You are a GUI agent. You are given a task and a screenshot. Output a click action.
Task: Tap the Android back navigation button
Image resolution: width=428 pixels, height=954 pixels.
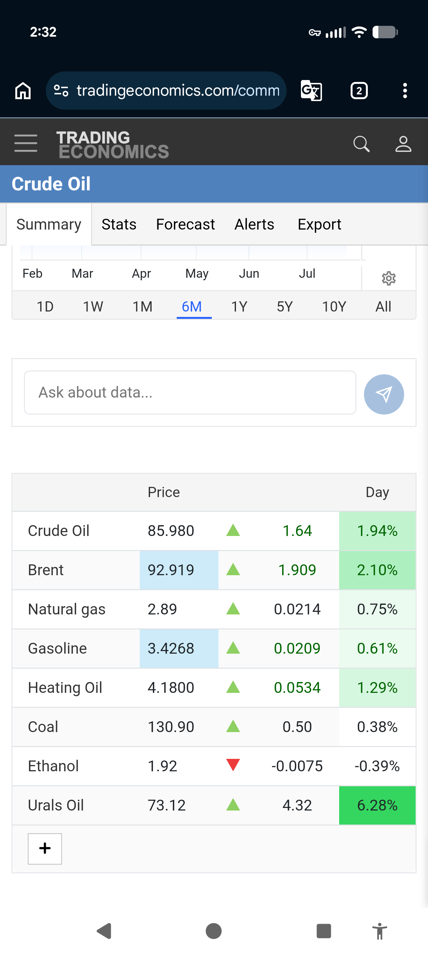pos(104,931)
